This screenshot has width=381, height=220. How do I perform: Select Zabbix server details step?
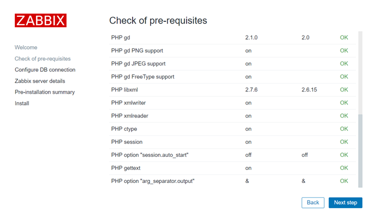pos(44,81)
